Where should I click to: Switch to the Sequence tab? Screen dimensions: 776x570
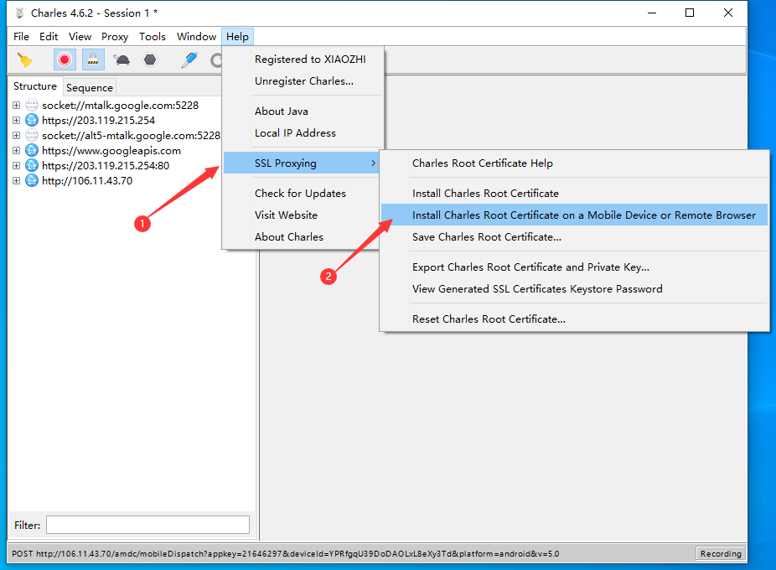90,88
